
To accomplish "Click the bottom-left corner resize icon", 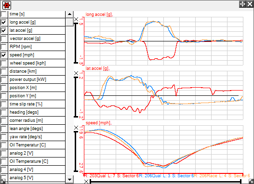I will coord(3,181).
